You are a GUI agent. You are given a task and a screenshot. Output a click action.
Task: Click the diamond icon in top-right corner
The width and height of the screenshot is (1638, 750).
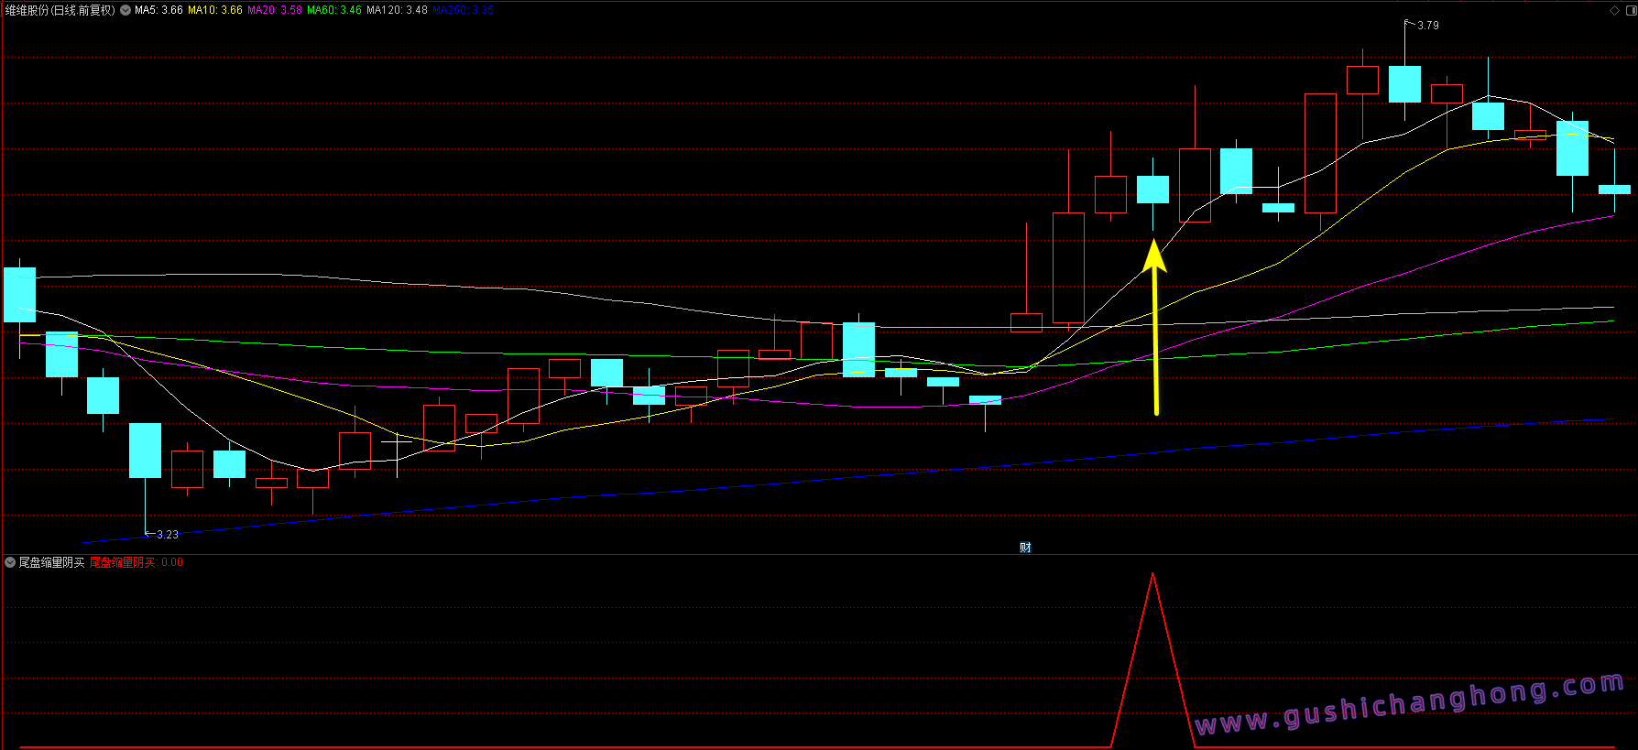(x=1614, y=11)
